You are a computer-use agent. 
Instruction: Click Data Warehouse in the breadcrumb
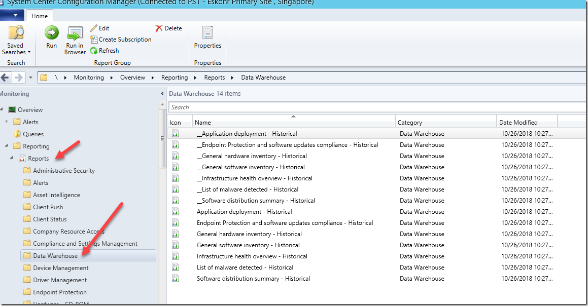tap(263, 78)
